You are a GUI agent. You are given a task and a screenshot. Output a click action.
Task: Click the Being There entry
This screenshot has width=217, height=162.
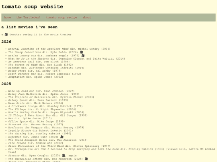click(35, 71)
